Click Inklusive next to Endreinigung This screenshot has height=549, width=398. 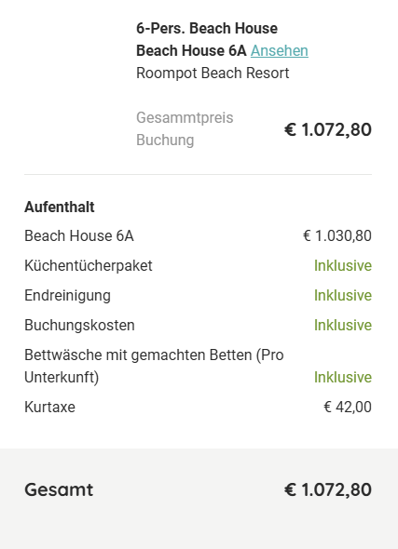click(x=343, y=295)
